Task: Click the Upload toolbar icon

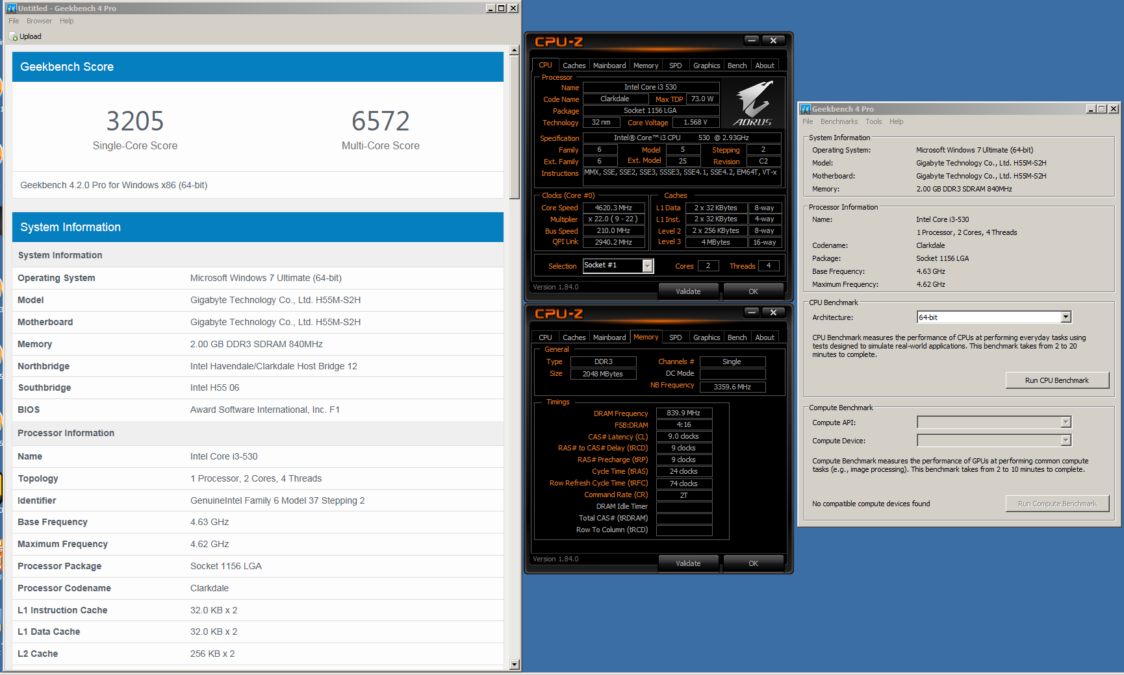Action: tap(14, 36)
